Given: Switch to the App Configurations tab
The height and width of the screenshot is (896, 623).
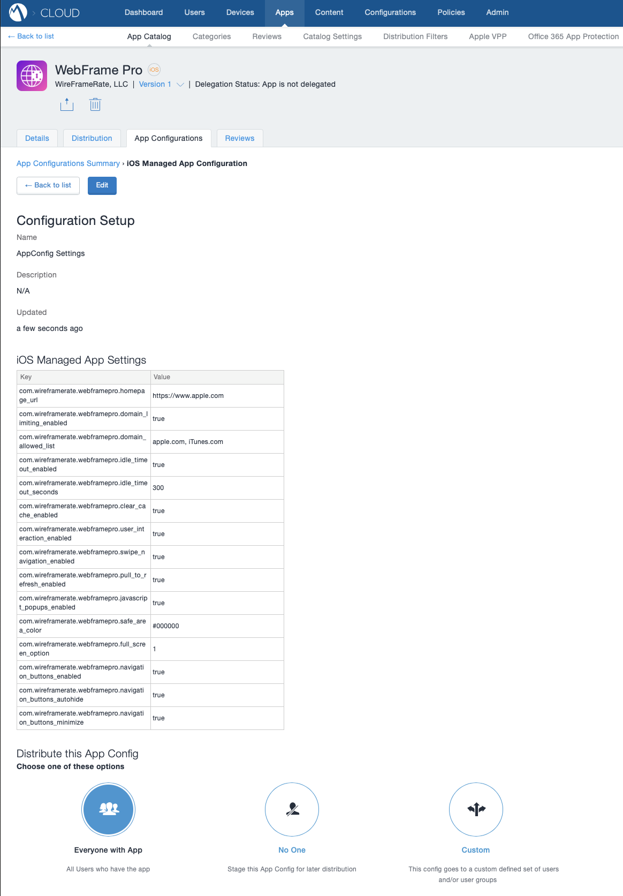Looking at the screenshot, I should point(169,138).
